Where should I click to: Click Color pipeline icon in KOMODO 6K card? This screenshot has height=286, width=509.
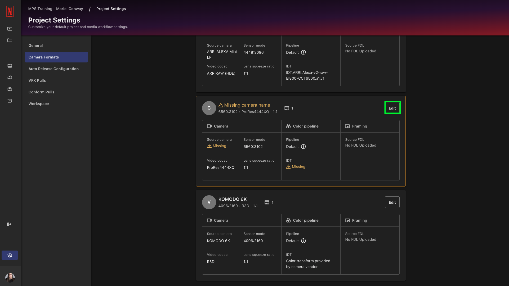[x=288, y=220]
